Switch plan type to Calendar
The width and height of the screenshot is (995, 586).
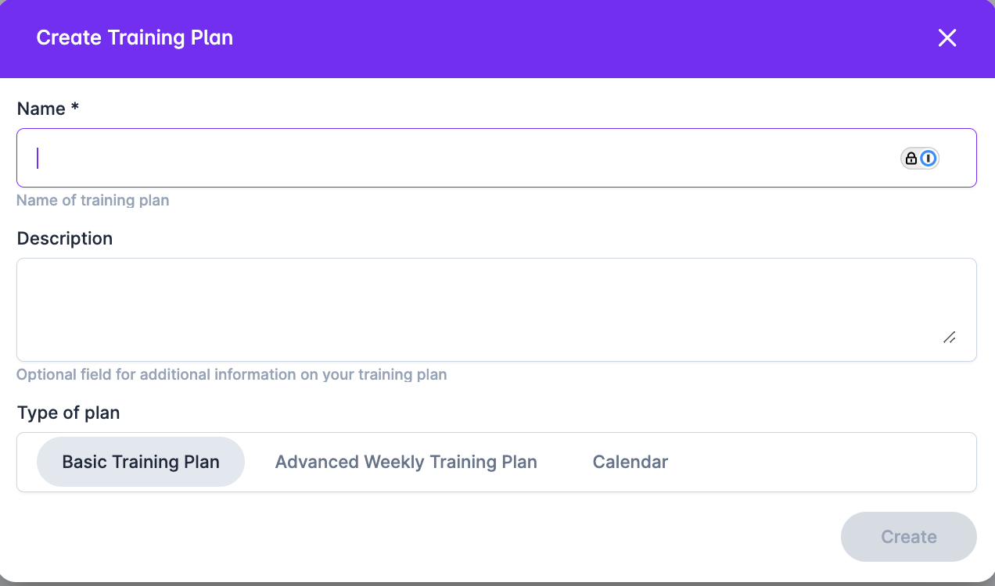click(630, 462)
